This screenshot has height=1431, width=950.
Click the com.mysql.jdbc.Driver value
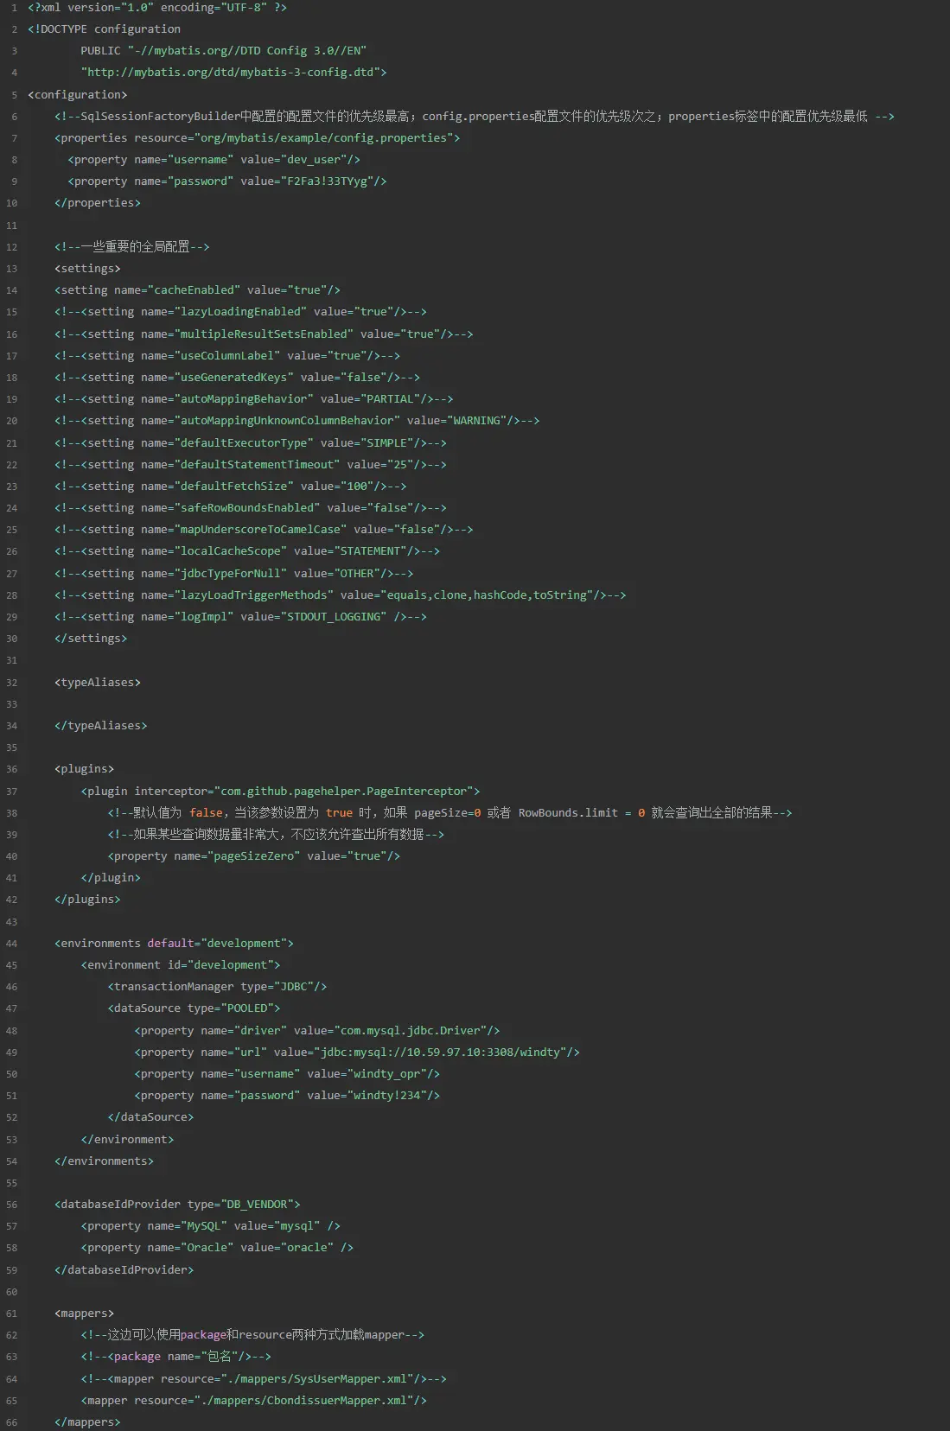(x=410, y=1031)
